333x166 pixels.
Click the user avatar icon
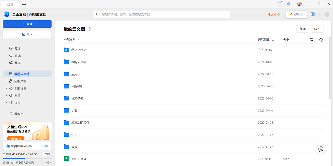coord(299,4)
